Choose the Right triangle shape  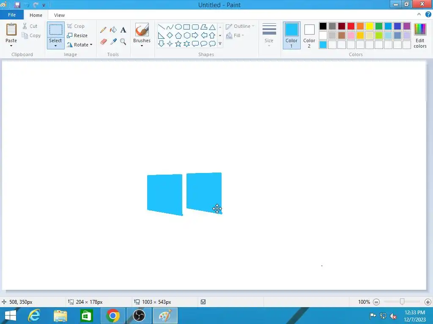coord(161,35)
